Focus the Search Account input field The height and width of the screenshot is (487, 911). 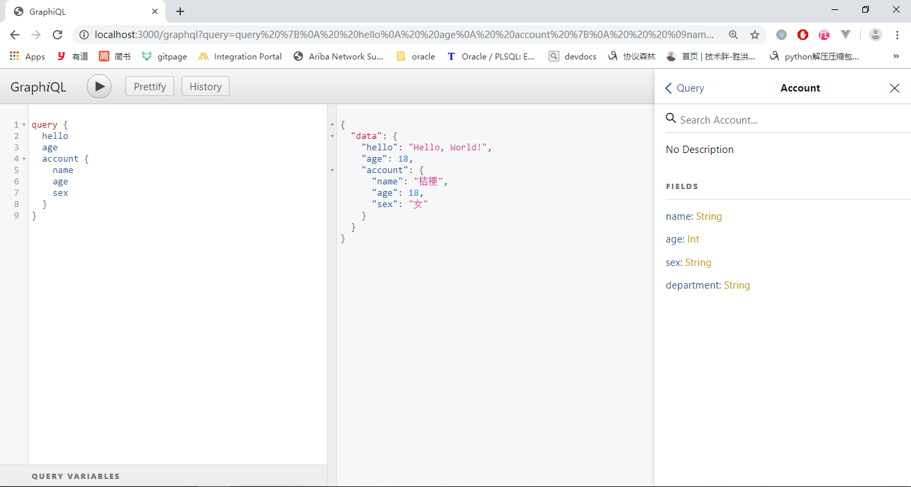788,120
